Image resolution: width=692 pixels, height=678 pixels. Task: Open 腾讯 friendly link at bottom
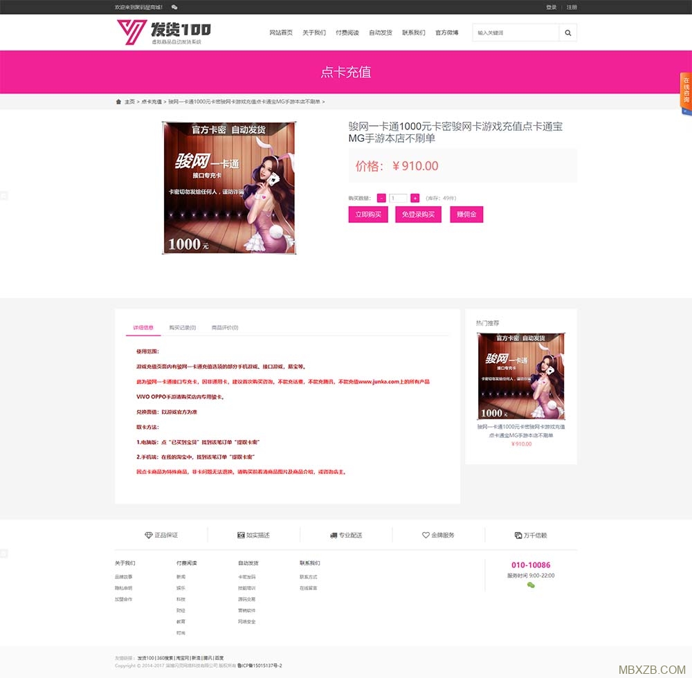click(208, 658)
